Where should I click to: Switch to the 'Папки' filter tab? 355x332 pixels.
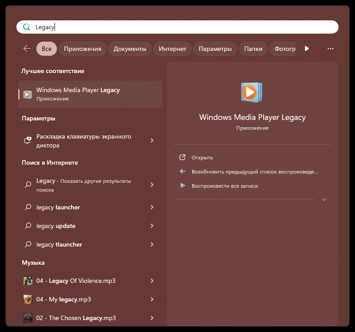click(x=253, y=49)
